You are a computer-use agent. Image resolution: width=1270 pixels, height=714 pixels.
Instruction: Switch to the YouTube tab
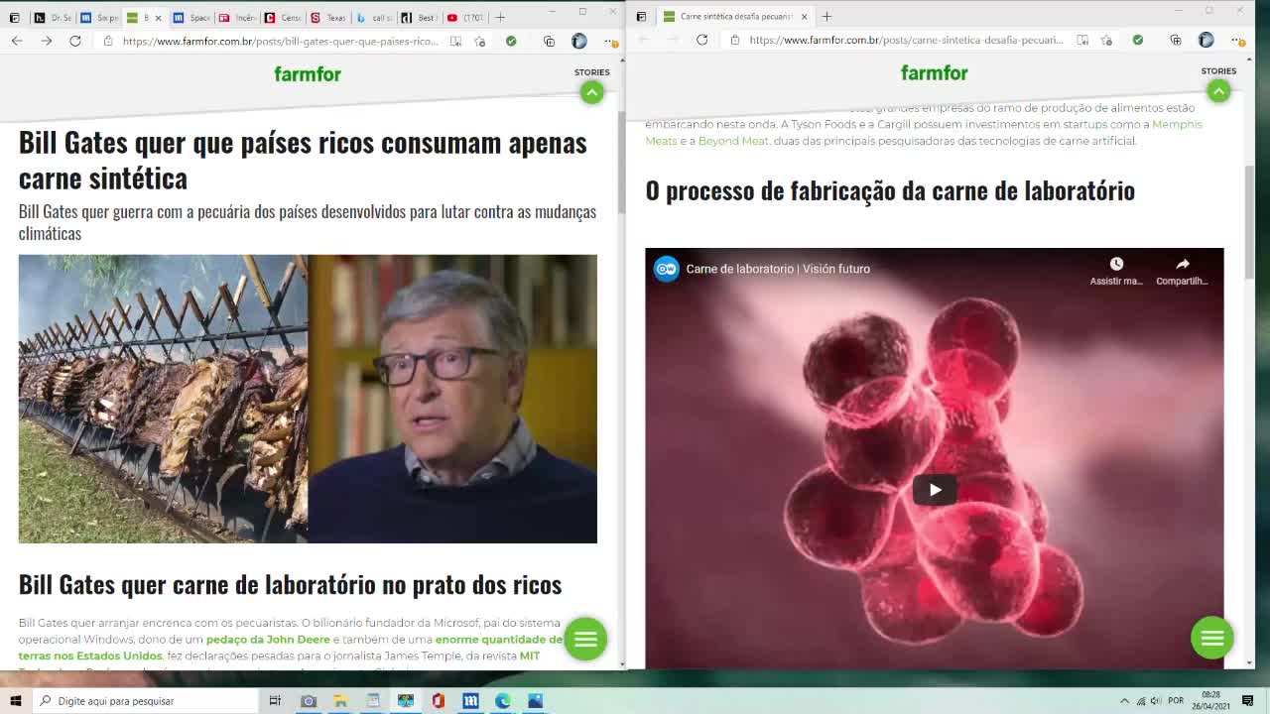[465, 18]
